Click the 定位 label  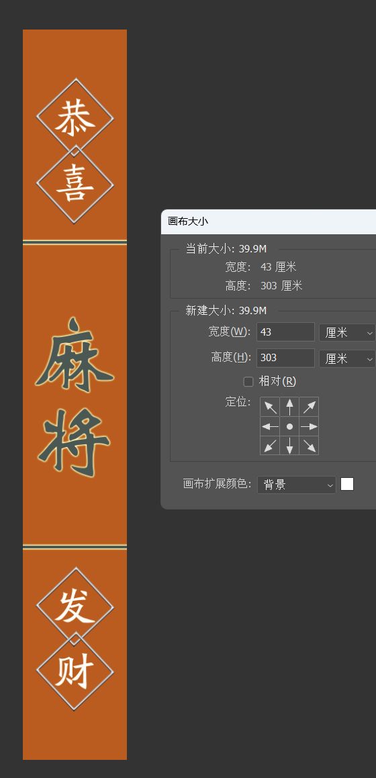click(x=238, y=402)
